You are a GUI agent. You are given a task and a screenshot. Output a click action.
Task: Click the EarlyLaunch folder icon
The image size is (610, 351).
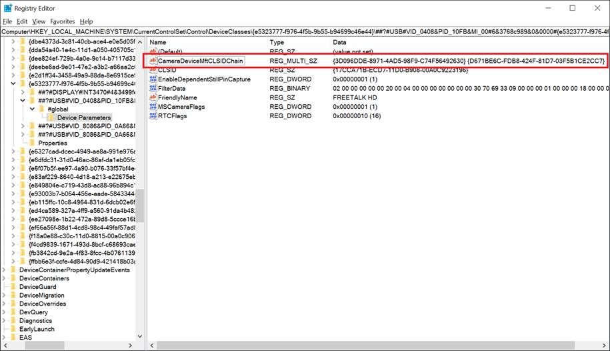click(13, 329)
